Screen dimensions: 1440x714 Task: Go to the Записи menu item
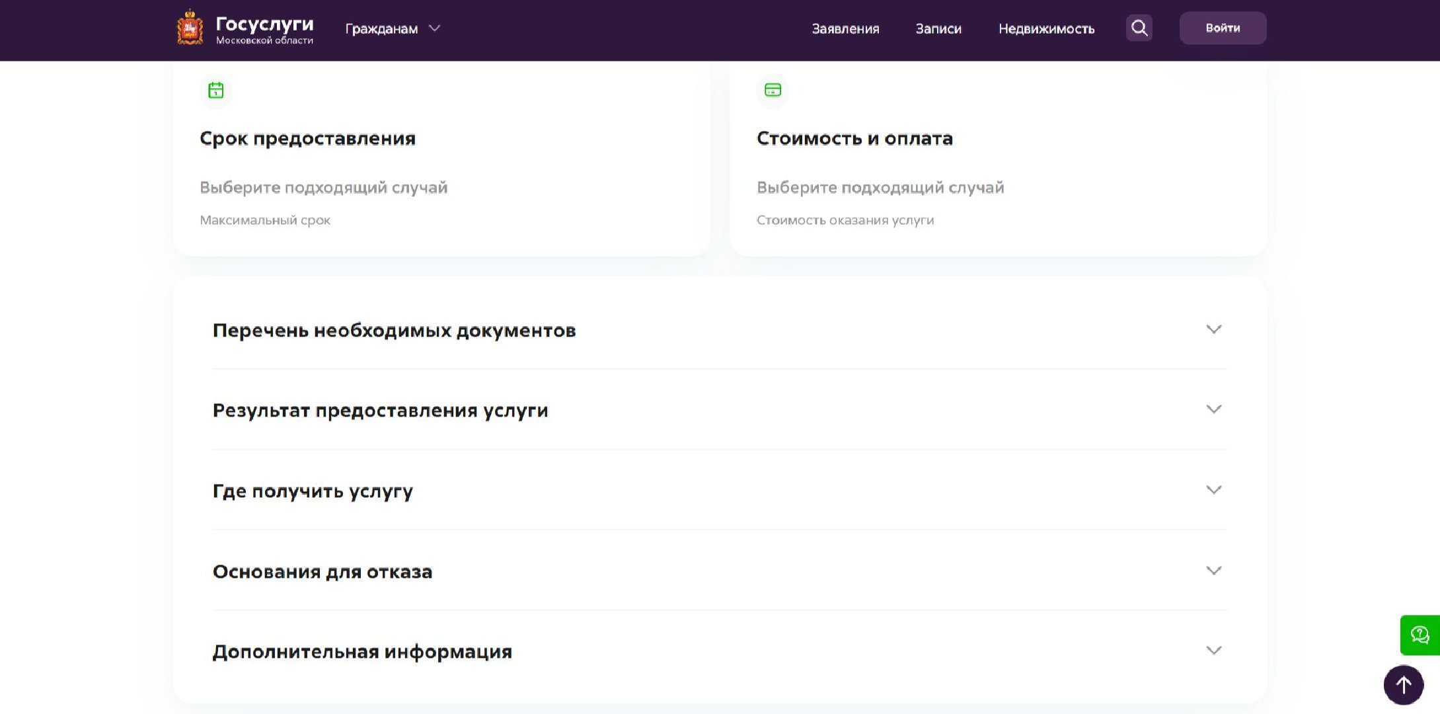(x=938, y=28)
